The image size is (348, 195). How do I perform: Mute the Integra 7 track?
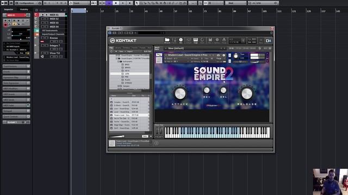pyautogui.click(x=43, y=45)
